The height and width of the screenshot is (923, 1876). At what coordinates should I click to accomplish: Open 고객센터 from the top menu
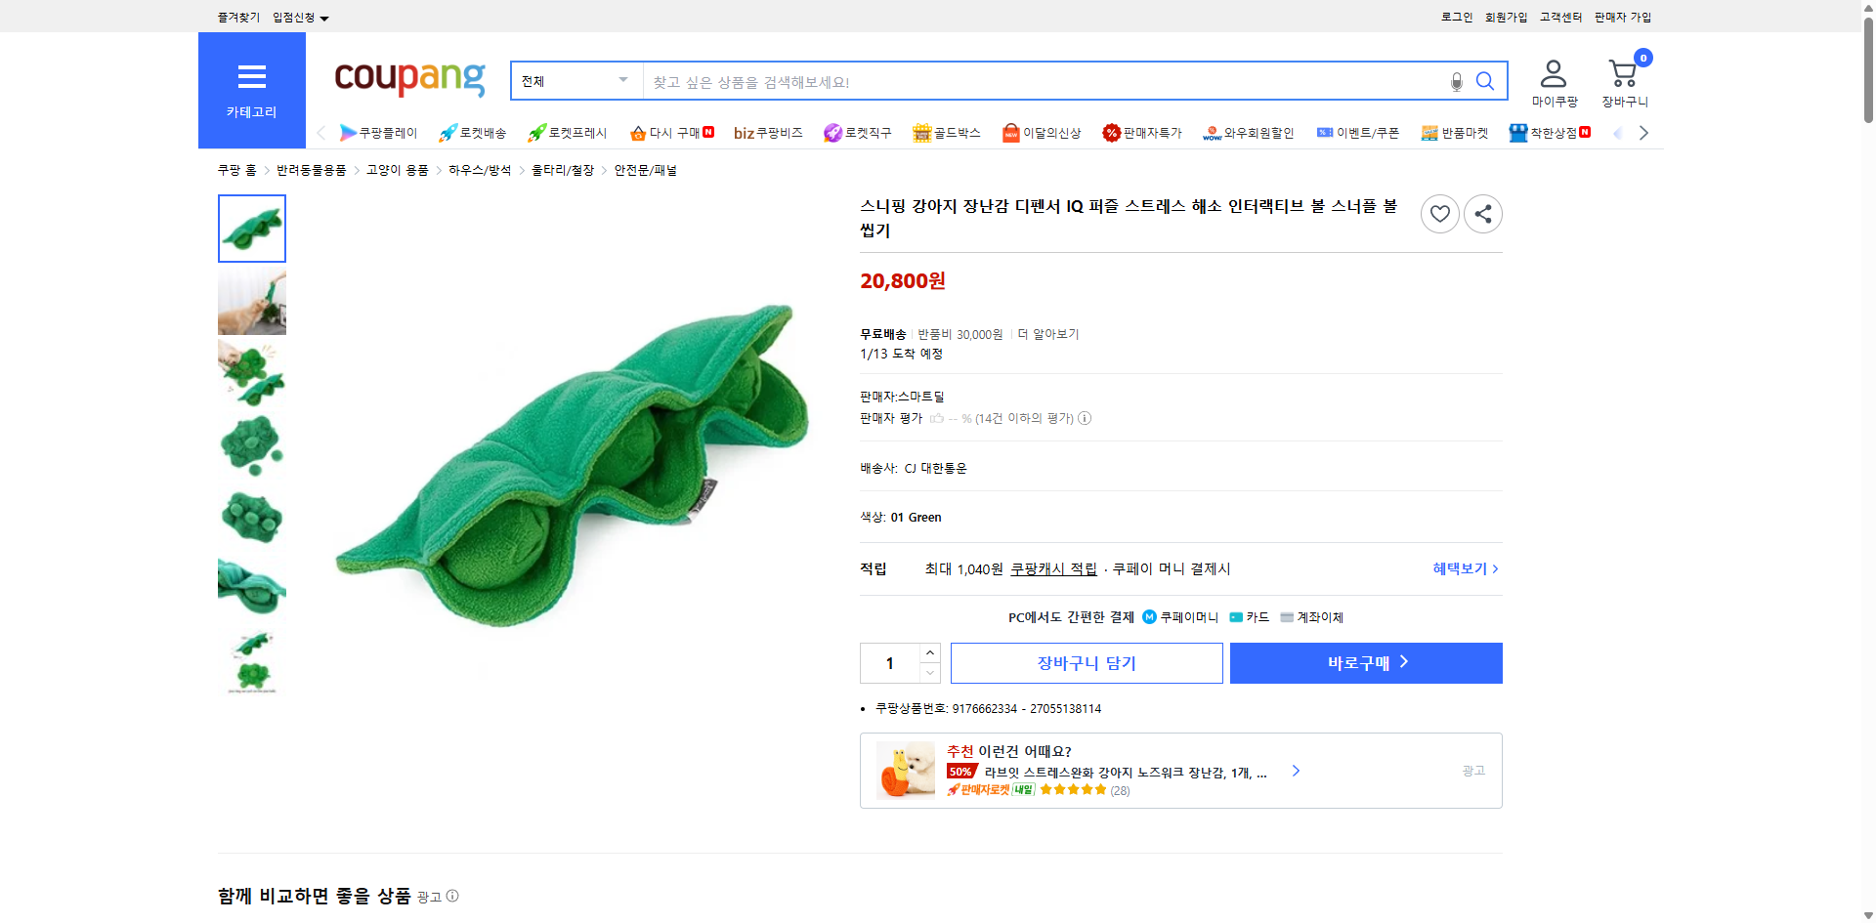pyautogui.click(x=1559, y=17)
